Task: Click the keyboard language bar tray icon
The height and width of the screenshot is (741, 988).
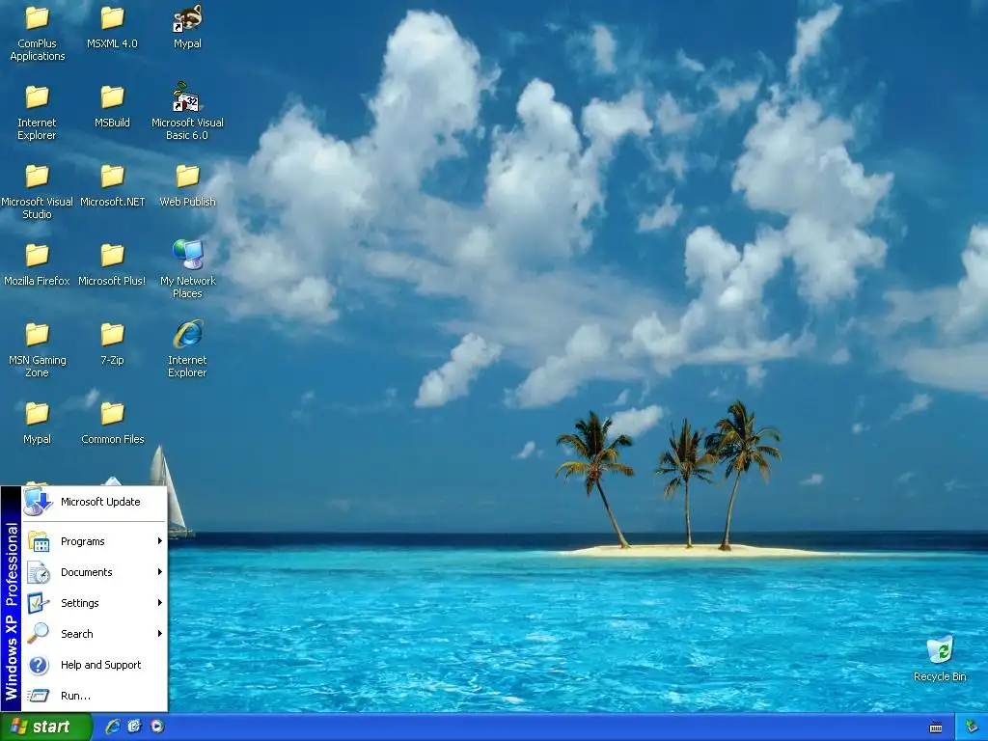Action: [936, 727]
